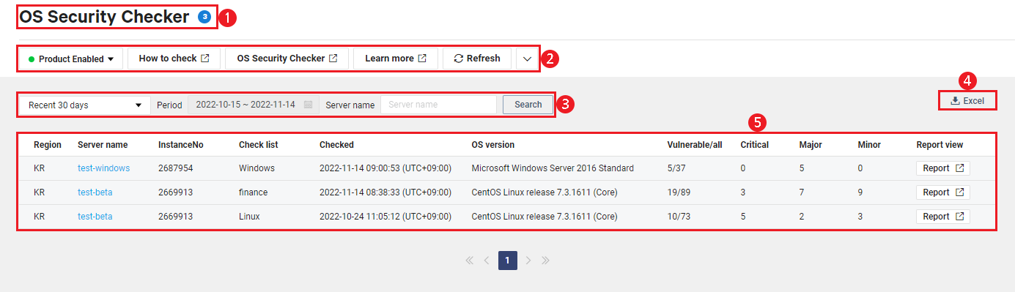Screen dimensions: 1015x292
Task: Open the calendar icon in Period field
Action: (x=309, y=105)
